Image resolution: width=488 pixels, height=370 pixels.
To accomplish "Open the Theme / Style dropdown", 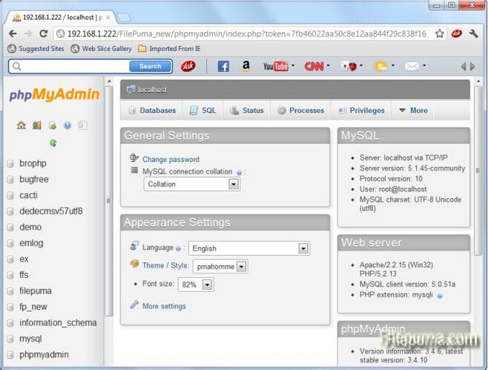I will [220, 266].
